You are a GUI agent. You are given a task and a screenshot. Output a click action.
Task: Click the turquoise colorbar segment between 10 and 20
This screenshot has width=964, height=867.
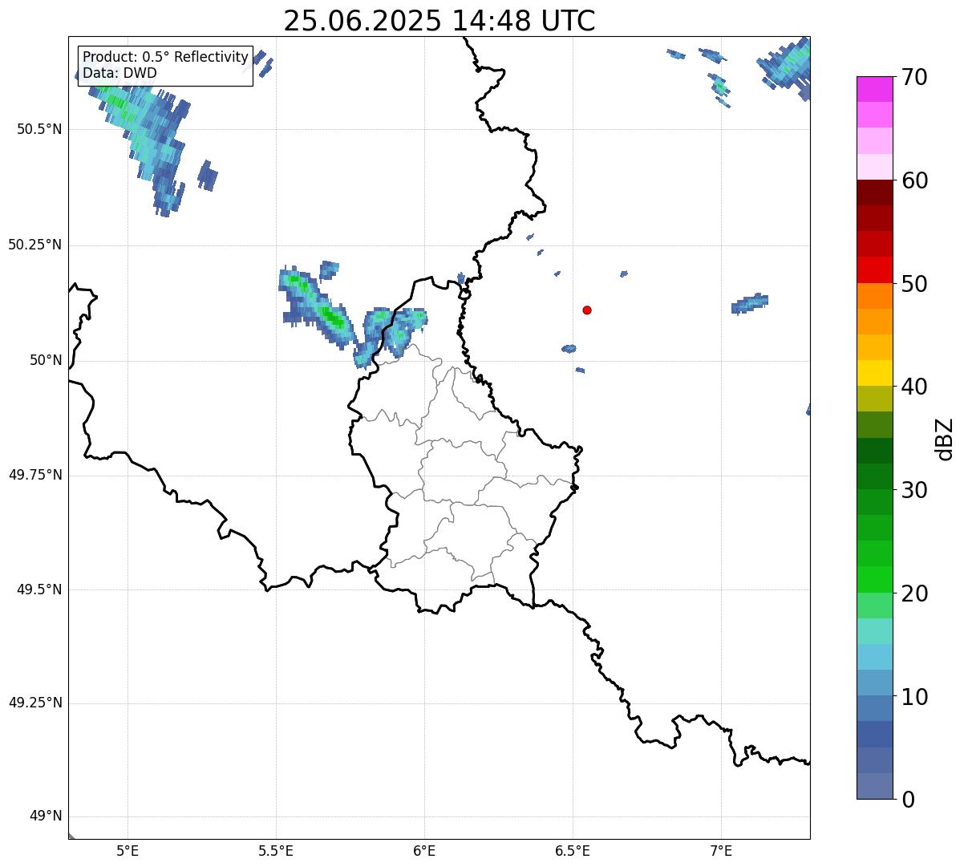click(875, 631)
